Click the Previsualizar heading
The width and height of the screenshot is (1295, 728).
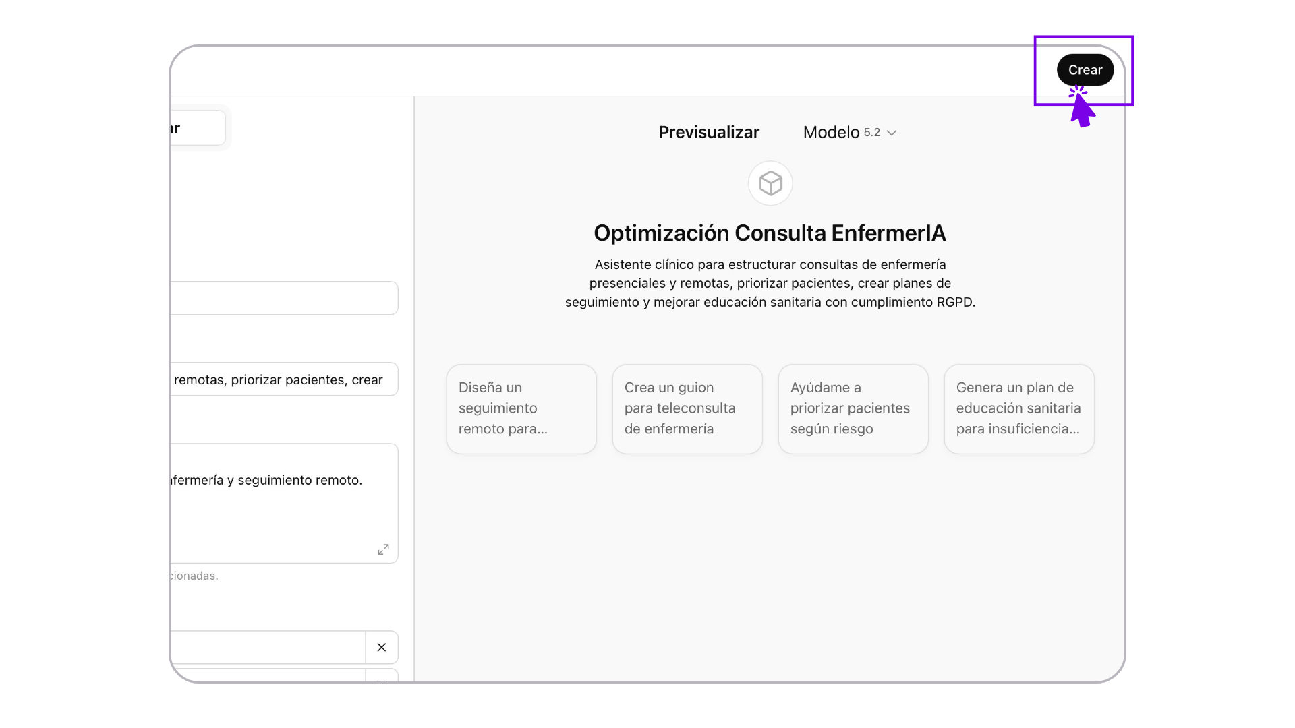click(708, 133)
